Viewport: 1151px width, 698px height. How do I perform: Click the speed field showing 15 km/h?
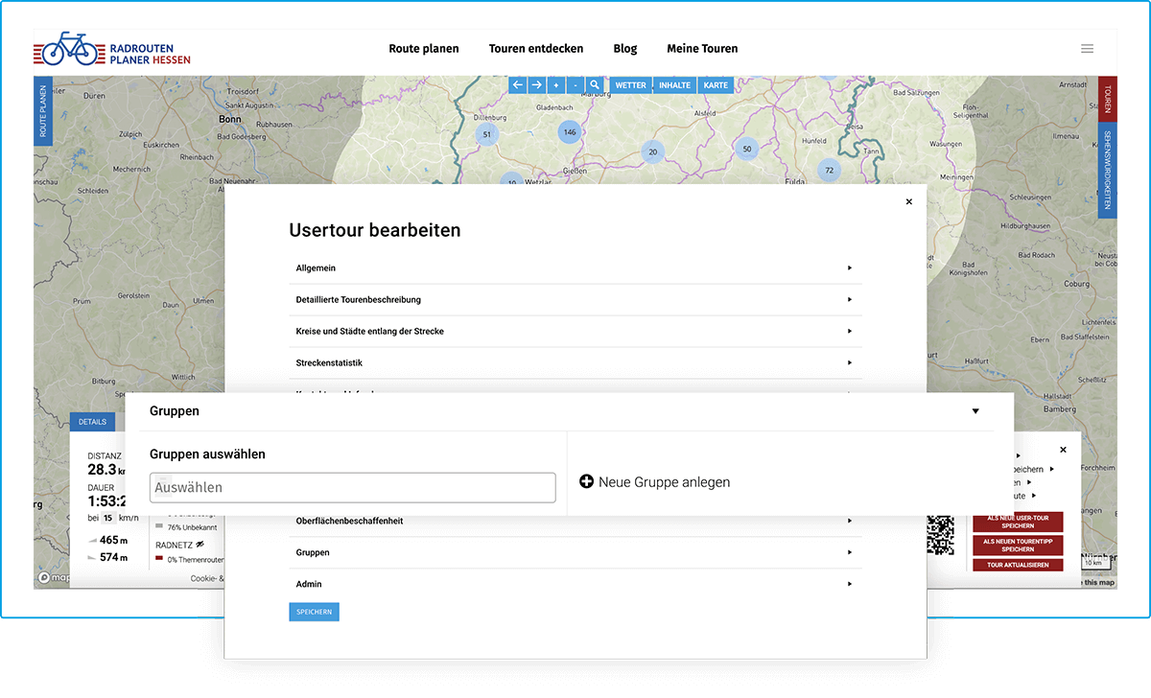click(108, 518)
